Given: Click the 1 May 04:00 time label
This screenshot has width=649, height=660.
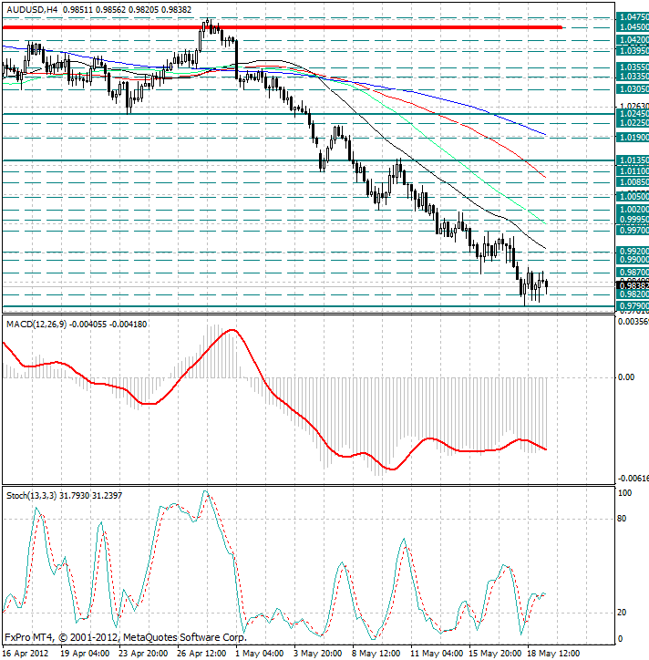Looking at the screenshot, I should pos(260,654).
